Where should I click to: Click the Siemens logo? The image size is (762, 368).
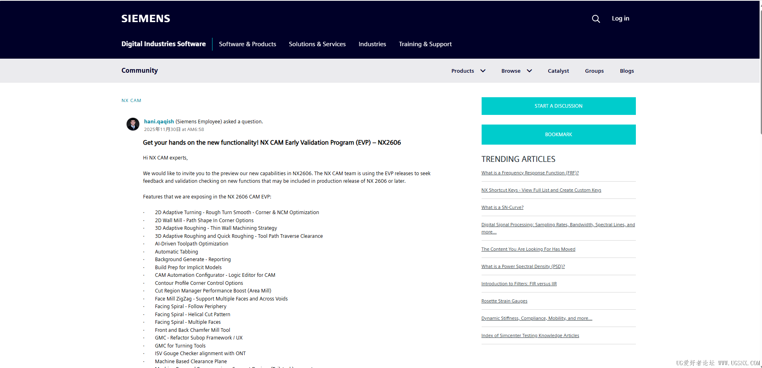146,18
